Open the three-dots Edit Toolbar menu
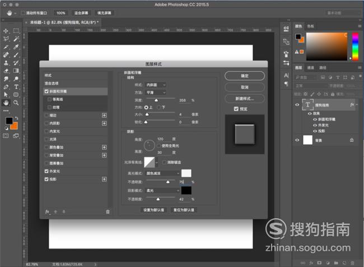 click(x=6, y=111)
